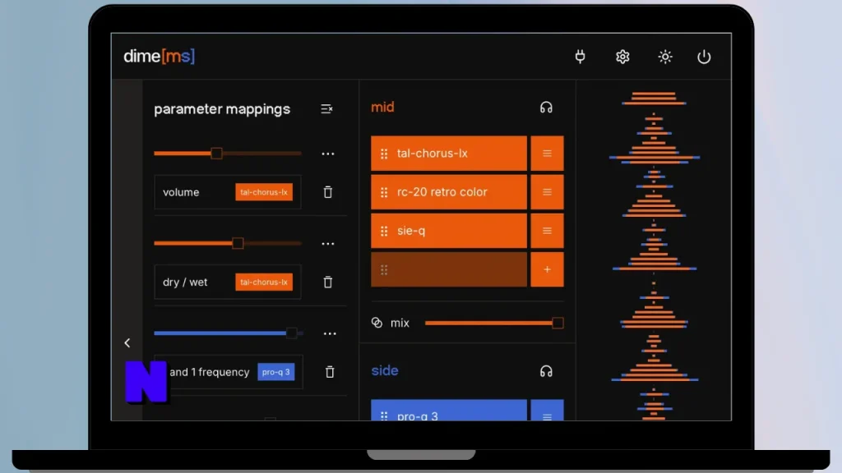This screenshot has width=842, height=473.
Task: Click the power icon in header
Action: 704,57
